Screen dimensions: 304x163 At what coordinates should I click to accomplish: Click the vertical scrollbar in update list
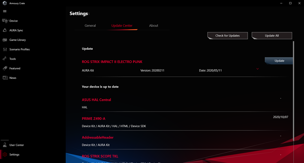(x=294, y=91)
